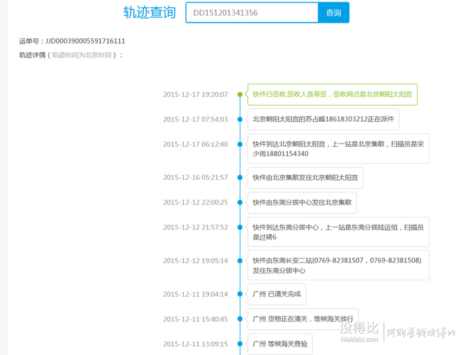Click the 东莞长安二站 dispatch status entry

point(339,265)
